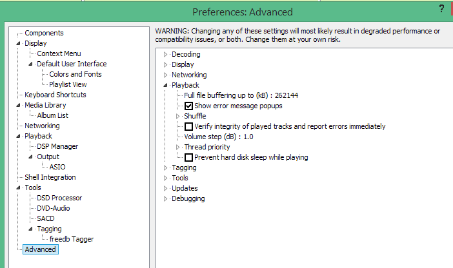Open DSP Manager settings page
The width and height of the screenshot is (453, 268).
tap(57, 146)
